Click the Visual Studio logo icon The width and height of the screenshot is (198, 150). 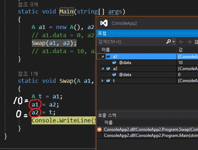(x=104, y=23)
